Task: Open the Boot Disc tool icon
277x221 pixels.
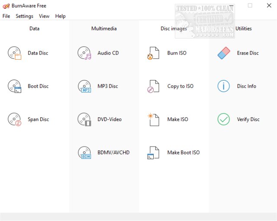Action: click(x=14, y=86)
